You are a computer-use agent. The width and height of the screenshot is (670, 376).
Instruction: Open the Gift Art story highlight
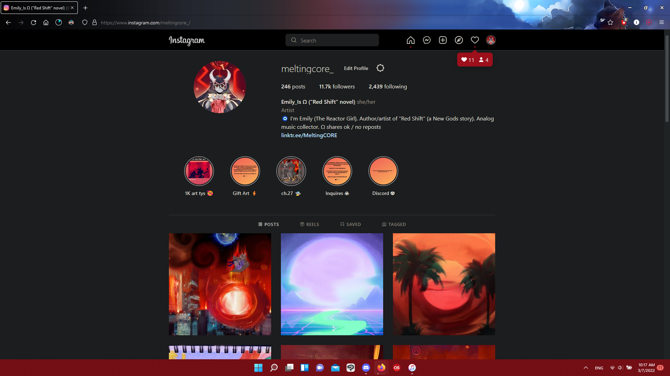point(245,171)
